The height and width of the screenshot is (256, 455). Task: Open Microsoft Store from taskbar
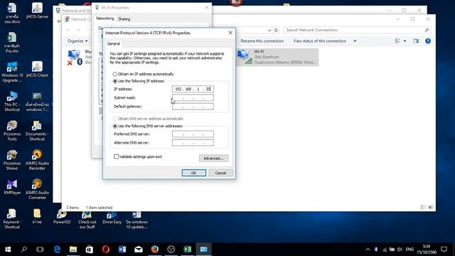coord(90,249)
